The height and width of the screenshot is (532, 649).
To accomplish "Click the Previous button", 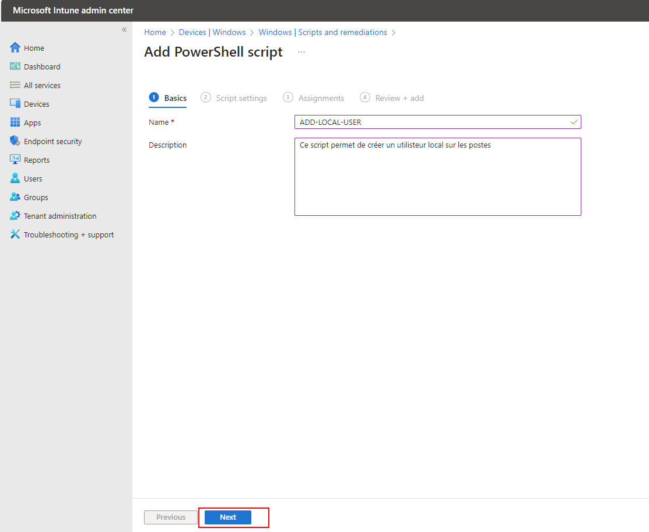I will tap(171, 517).
